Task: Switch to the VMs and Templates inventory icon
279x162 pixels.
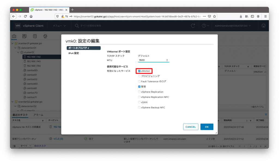Action: click(24, 36)
